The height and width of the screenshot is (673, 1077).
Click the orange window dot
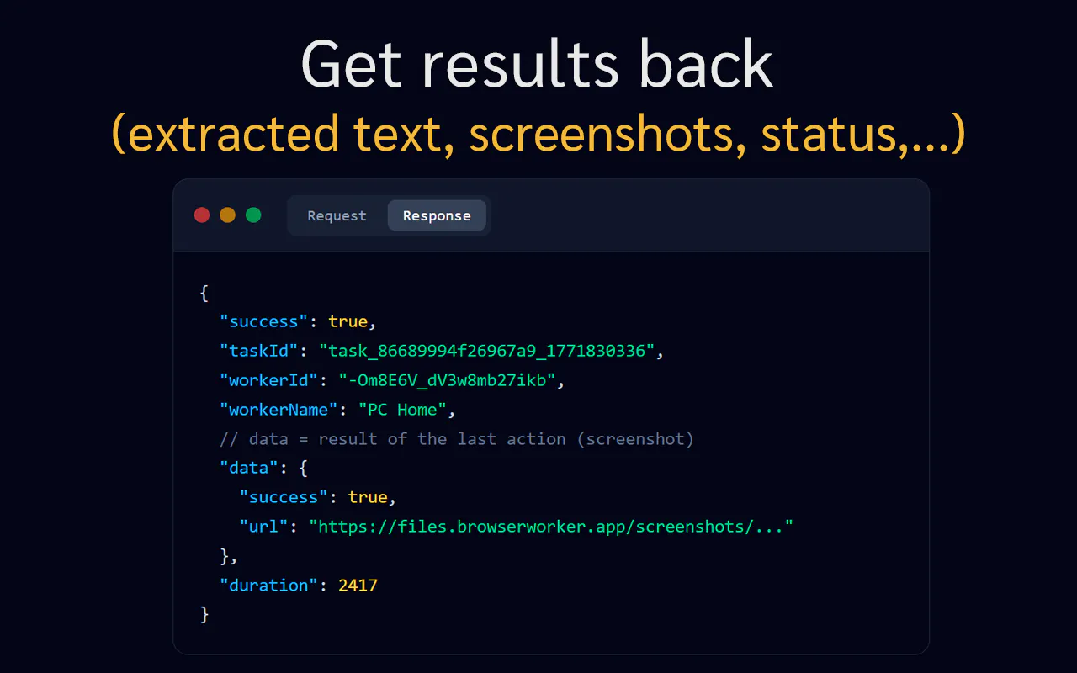pos(227,215)
